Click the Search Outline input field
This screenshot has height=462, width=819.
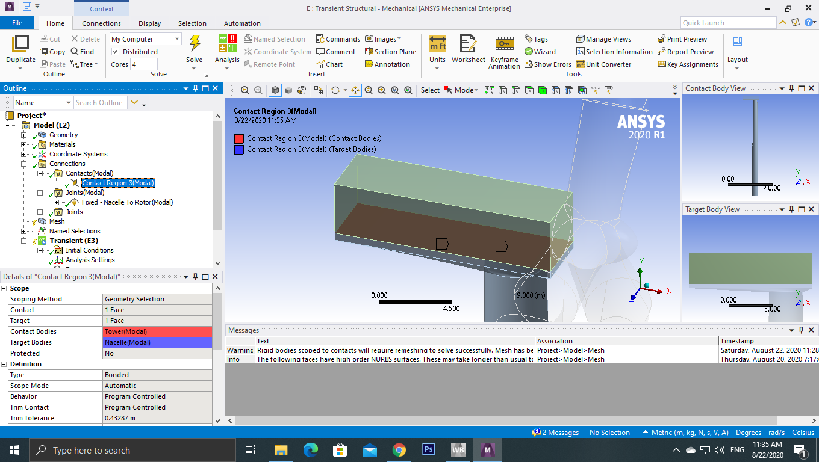[x=99, y=103]
